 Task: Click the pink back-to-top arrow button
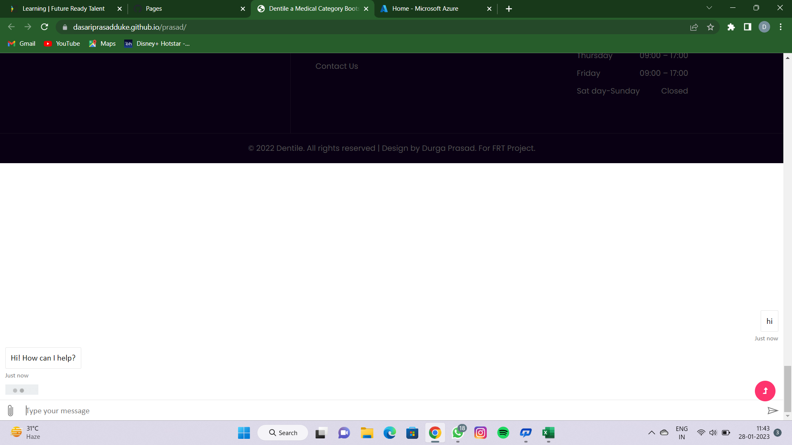765,391
